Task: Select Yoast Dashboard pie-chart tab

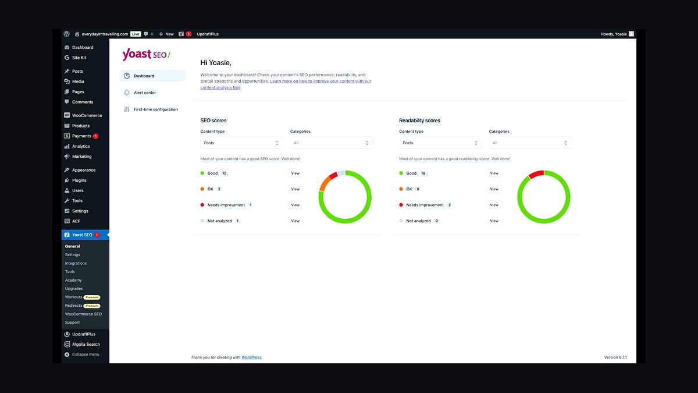Action: 153,76
